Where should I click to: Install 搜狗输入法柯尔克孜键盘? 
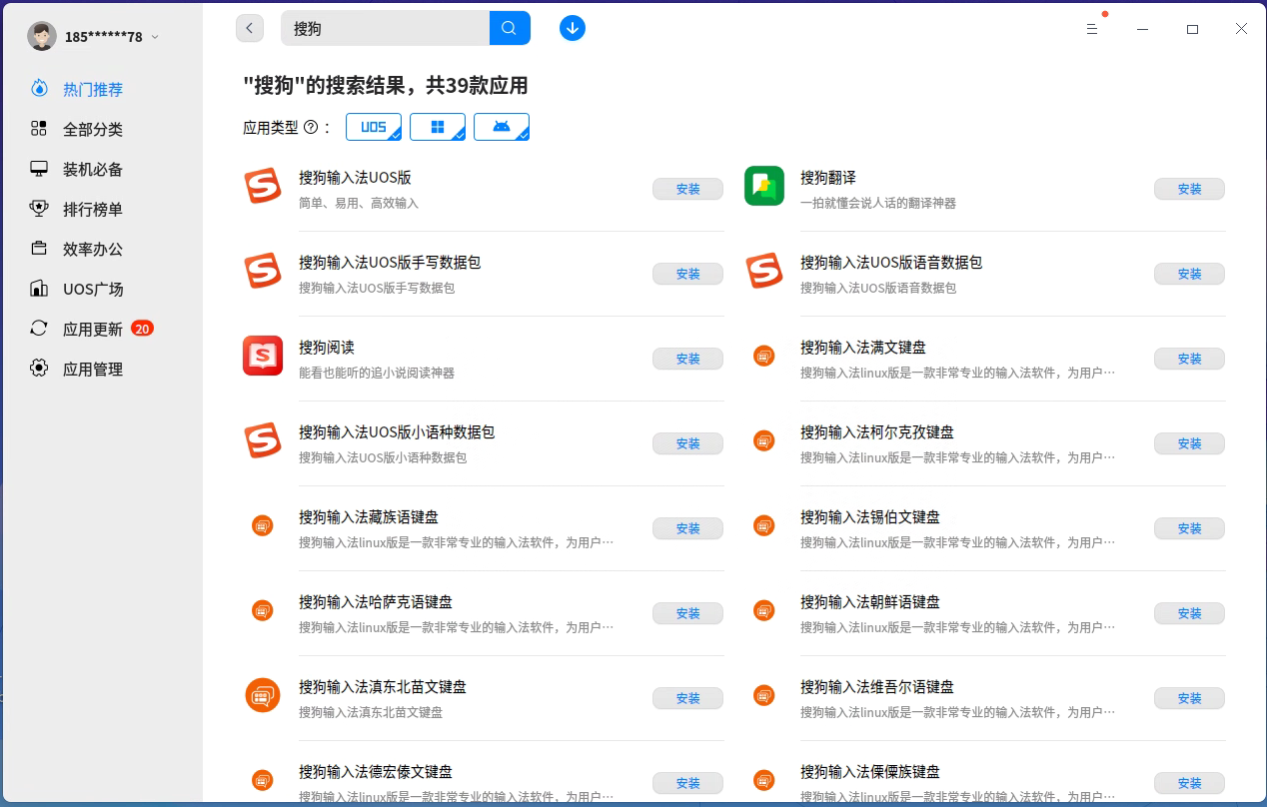coord(1189,443)
